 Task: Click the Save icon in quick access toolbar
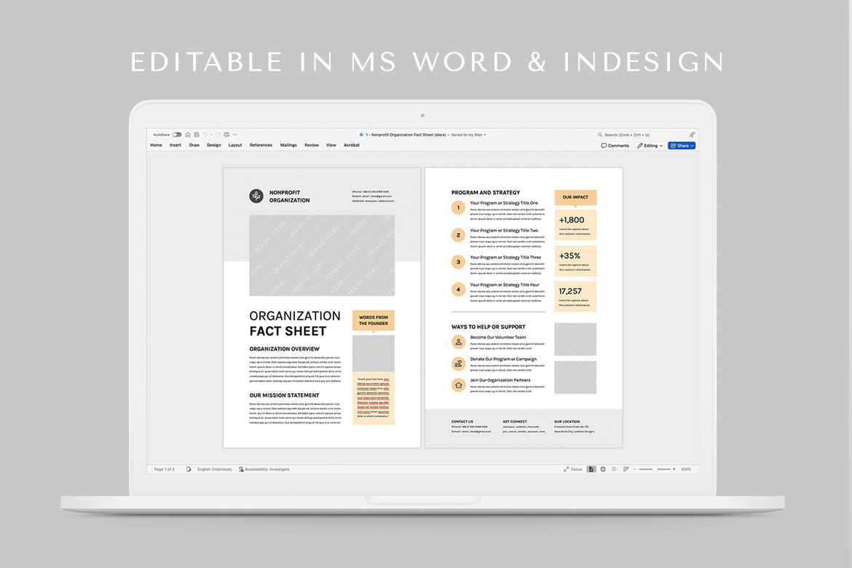[x=197, y=135]
